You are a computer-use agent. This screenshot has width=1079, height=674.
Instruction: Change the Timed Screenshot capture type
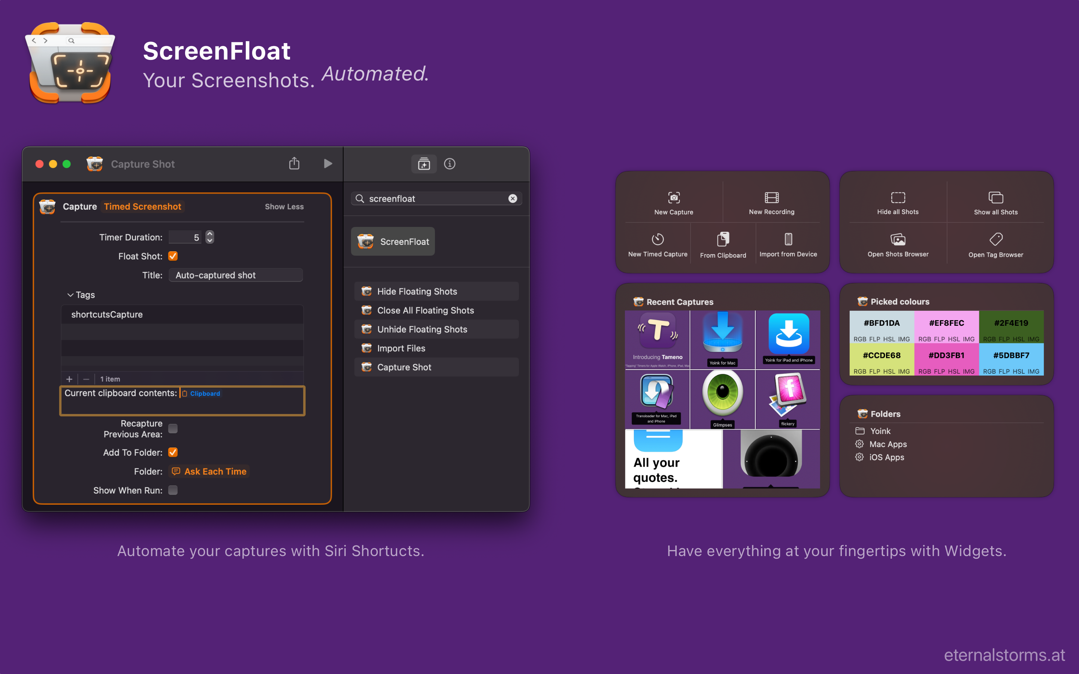(x=143, y=206)
